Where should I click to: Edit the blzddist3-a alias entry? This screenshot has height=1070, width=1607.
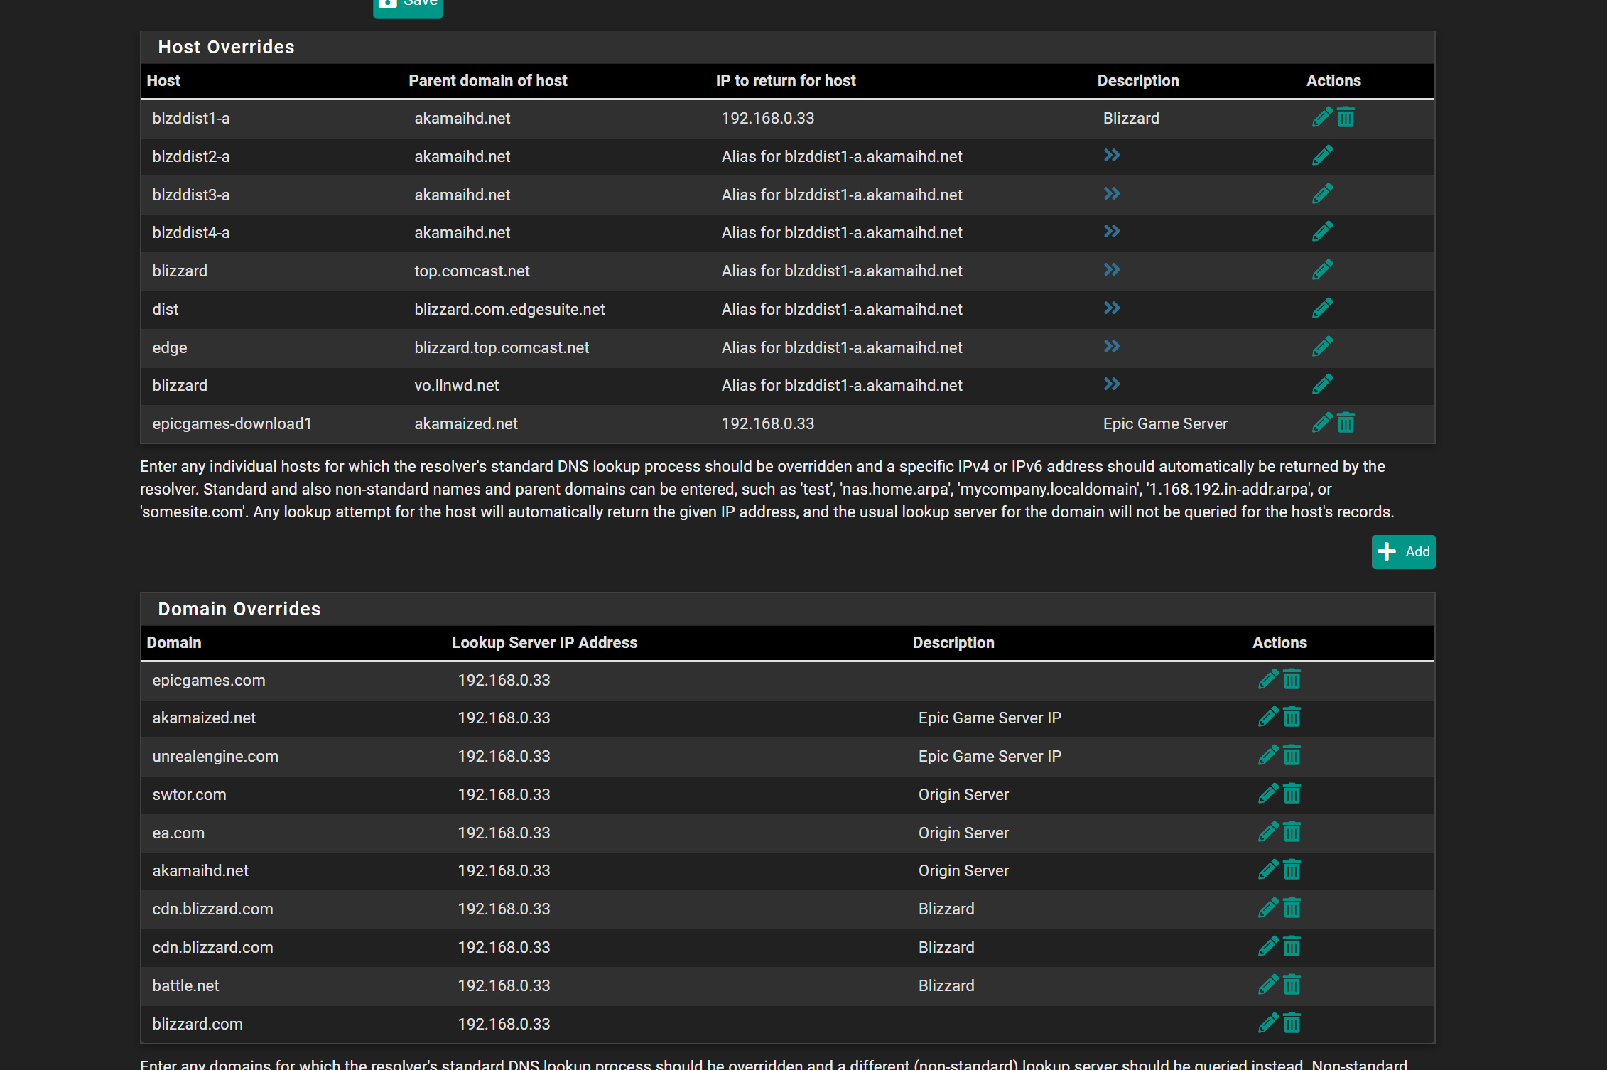(x=1321, y=194)
